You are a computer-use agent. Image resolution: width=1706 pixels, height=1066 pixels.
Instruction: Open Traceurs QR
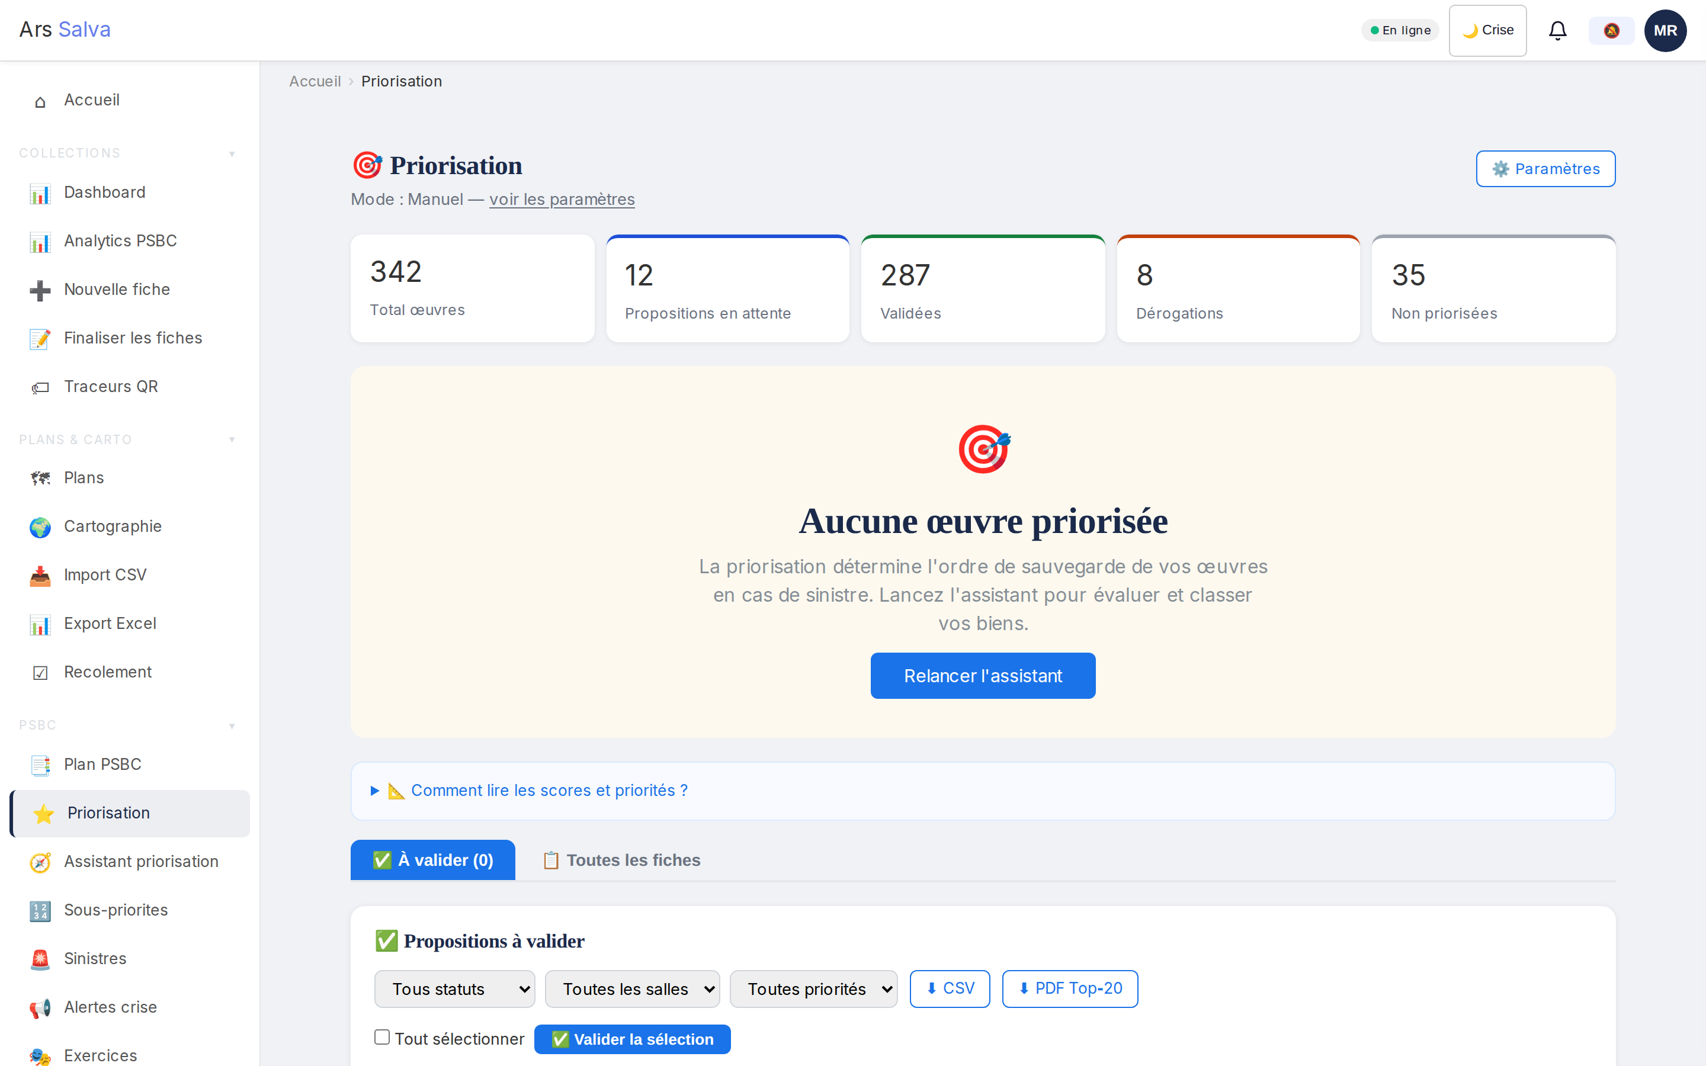111,386
